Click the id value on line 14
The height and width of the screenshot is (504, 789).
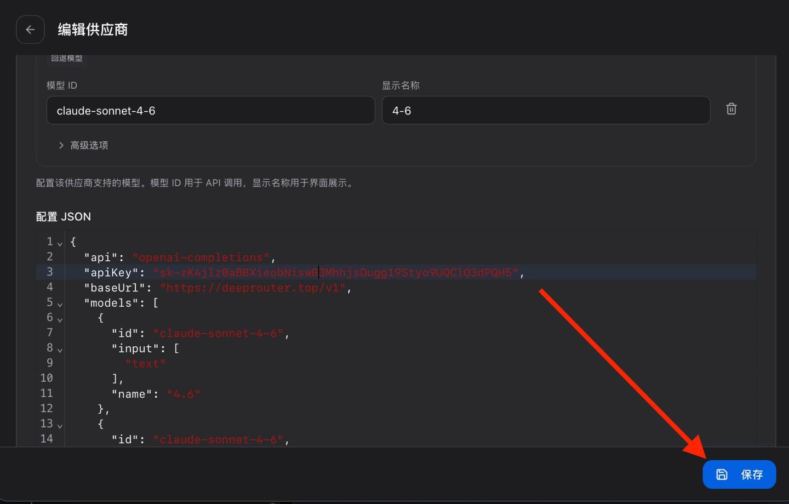pyautogui.click(x=218, y=439)
